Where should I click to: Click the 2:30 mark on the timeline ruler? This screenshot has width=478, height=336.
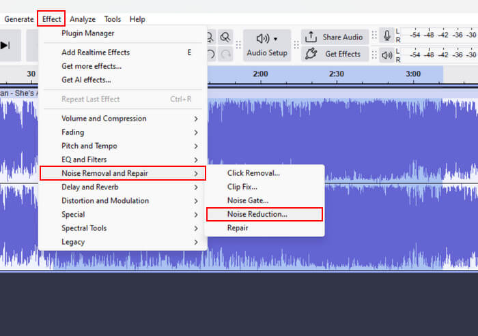pyautogui.click(x=337, y=74)
